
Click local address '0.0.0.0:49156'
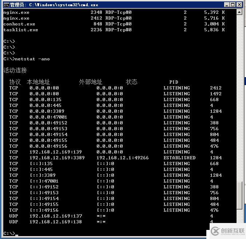point(48,146)
